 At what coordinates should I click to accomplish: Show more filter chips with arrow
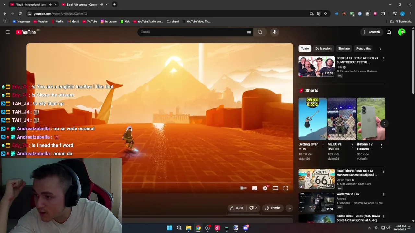pos(380,49)
